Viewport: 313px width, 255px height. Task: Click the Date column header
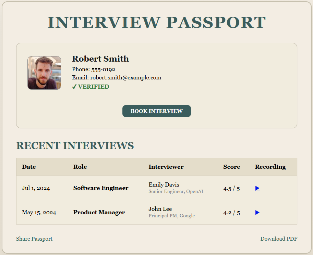point(29,167)
